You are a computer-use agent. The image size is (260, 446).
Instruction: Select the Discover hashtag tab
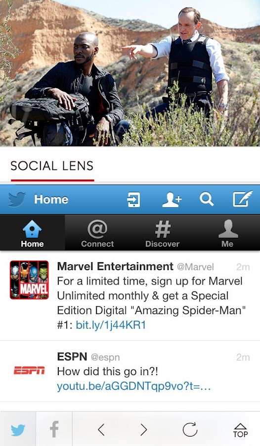click(x=162, y=233)
